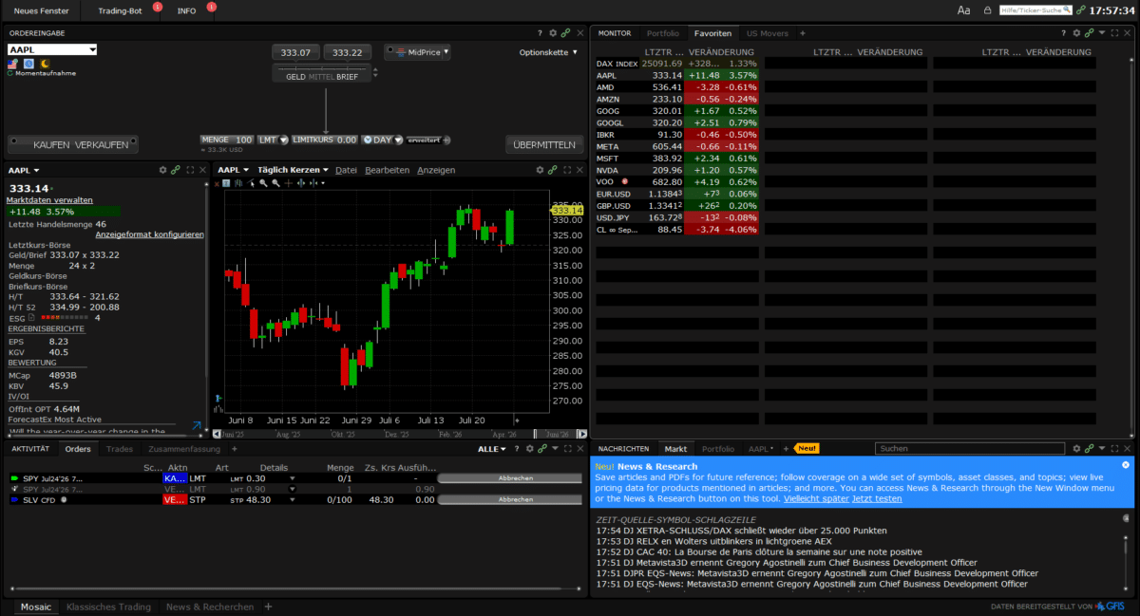Open the font size (Aa) settings
Viewport: 1140px width, 616px height.
(x=963, y=10)
